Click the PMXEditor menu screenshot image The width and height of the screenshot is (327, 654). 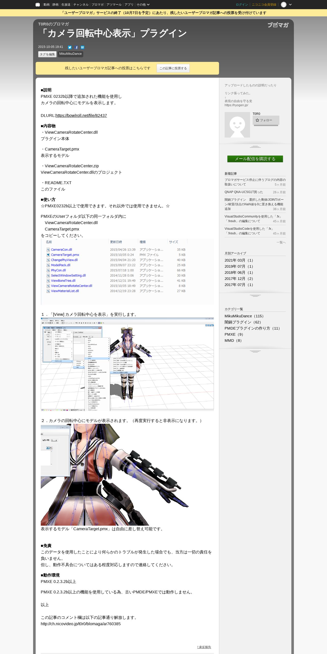(127, 364)
